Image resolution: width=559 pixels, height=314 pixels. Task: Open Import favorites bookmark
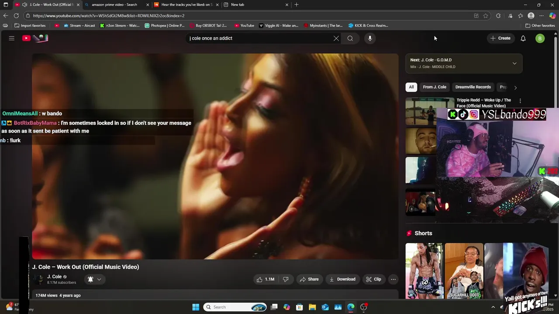pyautogui.click(x=30, y=26)
